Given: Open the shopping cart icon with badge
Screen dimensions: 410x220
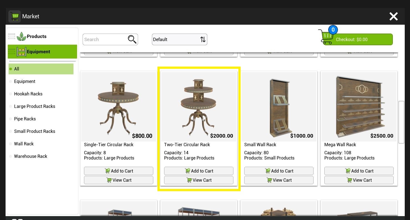Looking at the screenshot, I should point(326,37).
